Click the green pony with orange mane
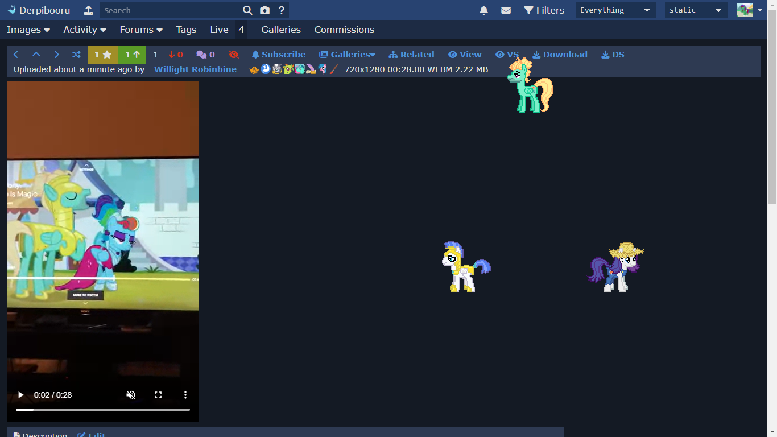The width and height of the screenshot is (777, 437). click(530, 85)
